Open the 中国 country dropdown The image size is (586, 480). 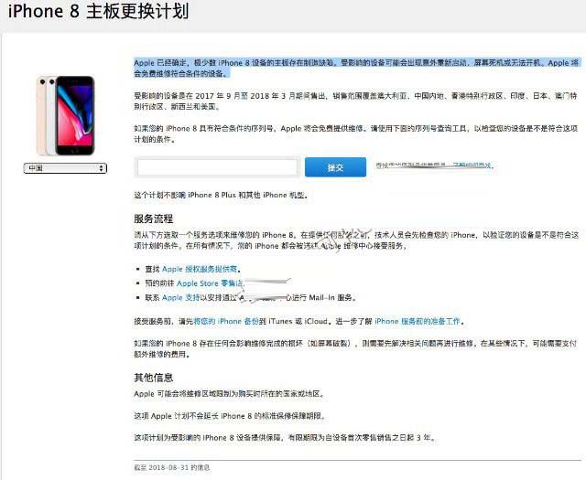(x=65, y=168)
